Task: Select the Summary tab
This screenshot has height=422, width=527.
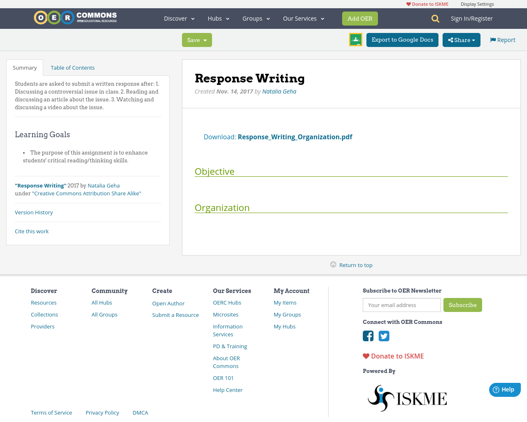Action: point(24,67)
